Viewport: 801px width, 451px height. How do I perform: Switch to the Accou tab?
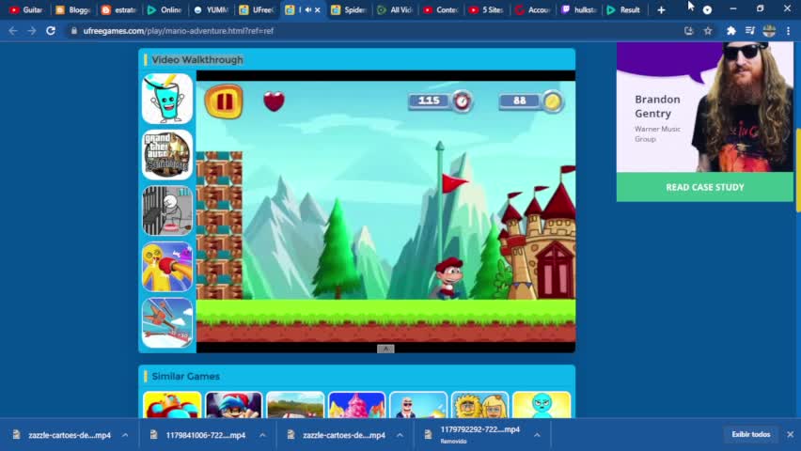(x=532, y=9)
